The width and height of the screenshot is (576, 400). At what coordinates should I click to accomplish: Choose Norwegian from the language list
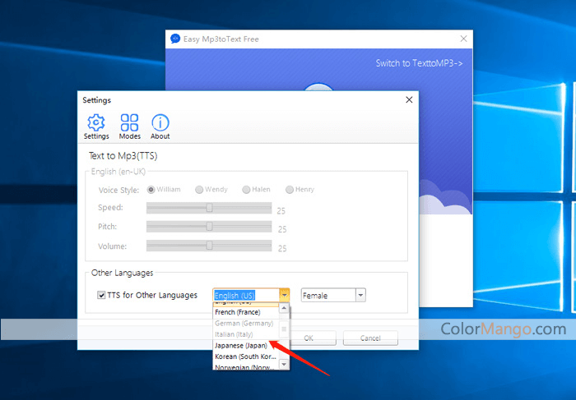[246, 367]
